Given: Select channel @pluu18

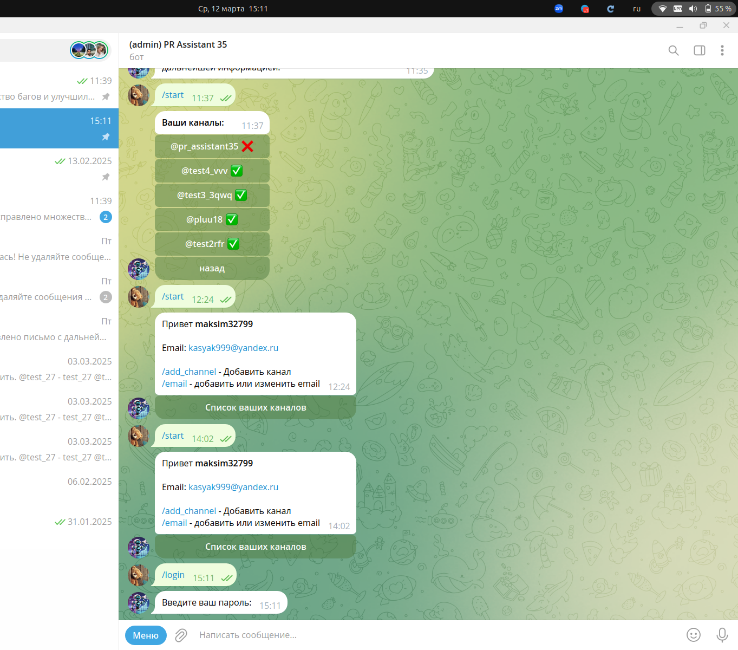Looking at the screenshot, I should pyautogui.click(x=212, y=219).
